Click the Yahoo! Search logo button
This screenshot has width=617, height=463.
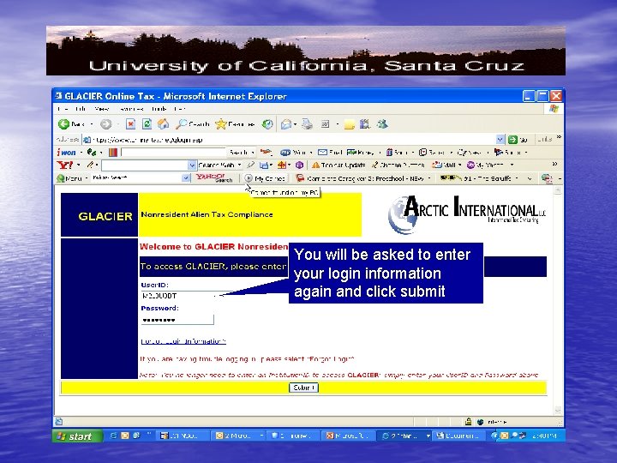click(214, 178)
